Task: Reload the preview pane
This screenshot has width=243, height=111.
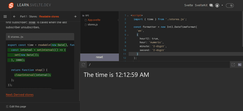Action: coord(83,65)
